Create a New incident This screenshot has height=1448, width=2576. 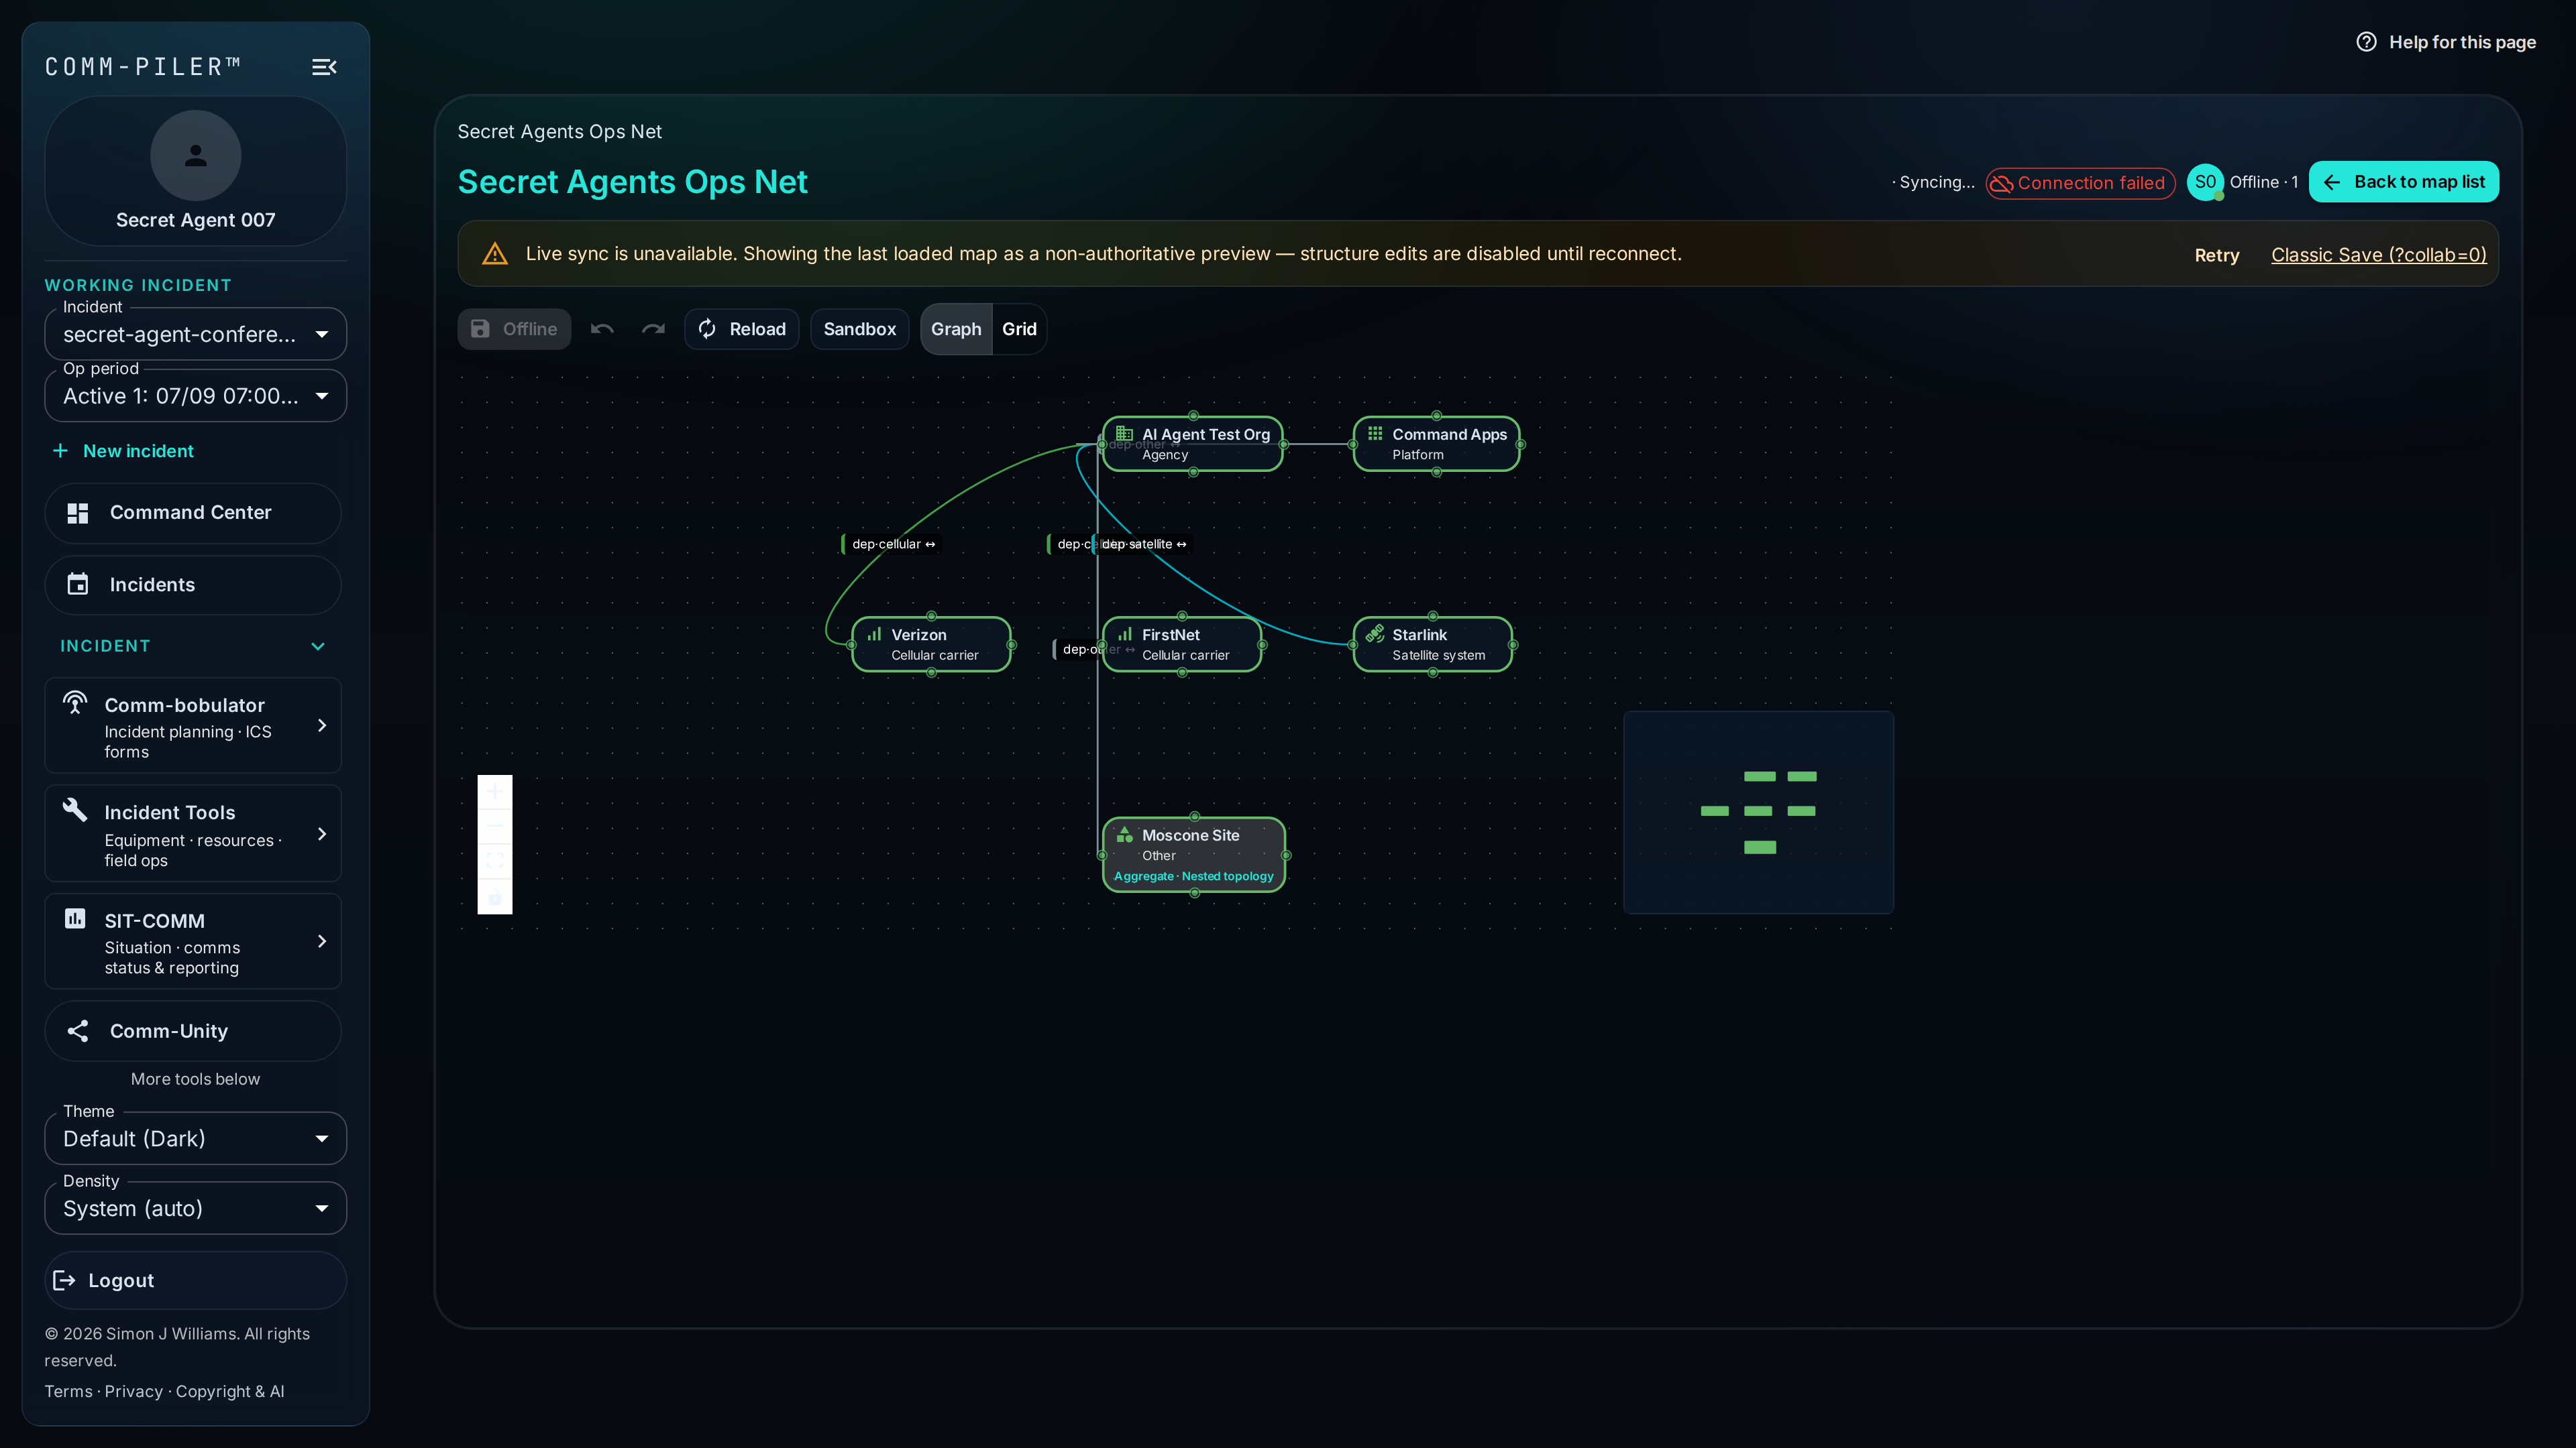pos(124,450)
